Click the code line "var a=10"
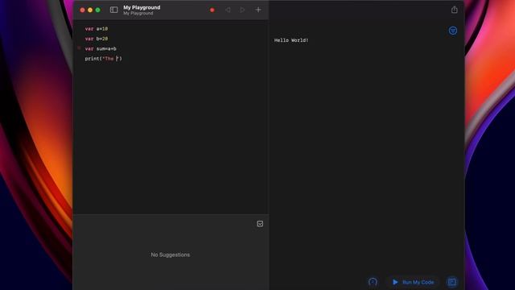Screen dimensions: 515x290 [x=97, y=29]
